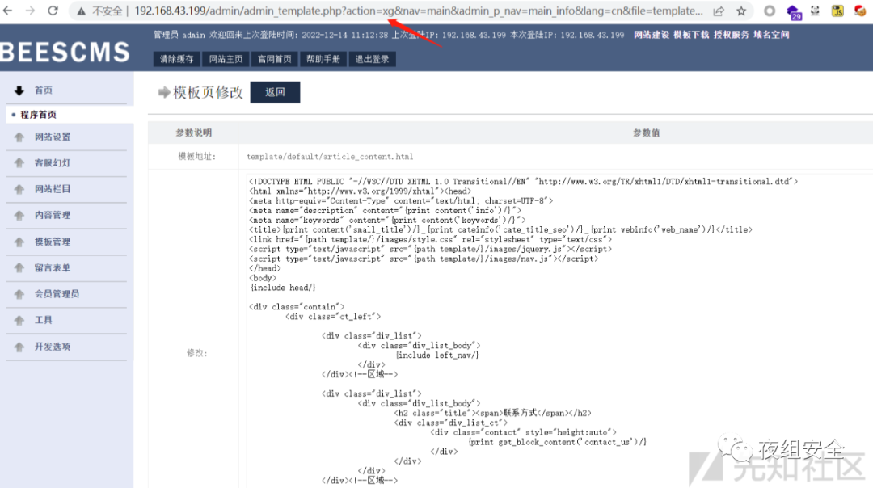
Task: Click the {include head/} code line
Action: coord(283,288)
